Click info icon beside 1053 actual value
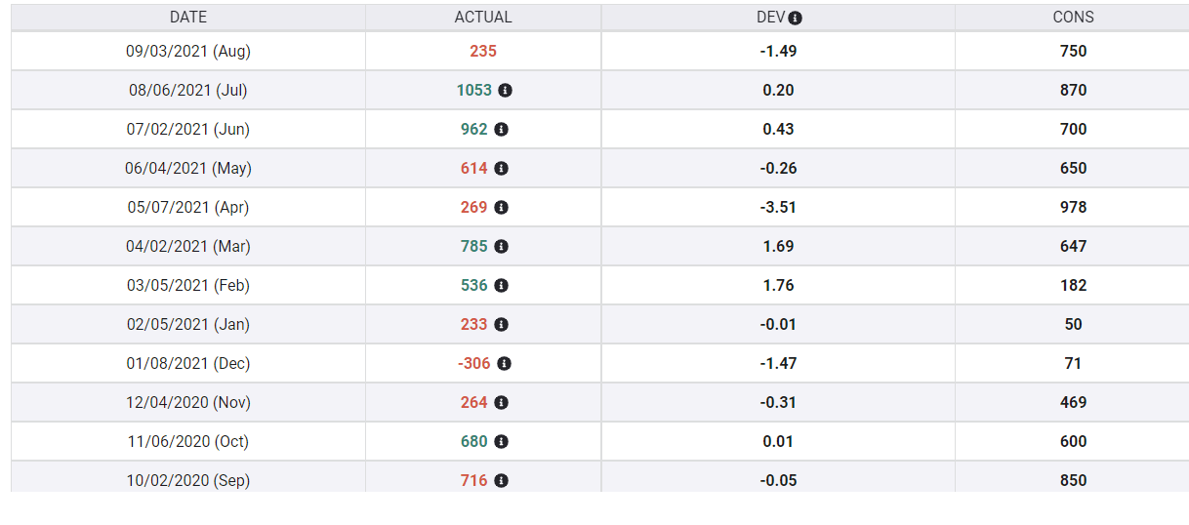This screenshot has width=1189, height=525. coord(505,90)
